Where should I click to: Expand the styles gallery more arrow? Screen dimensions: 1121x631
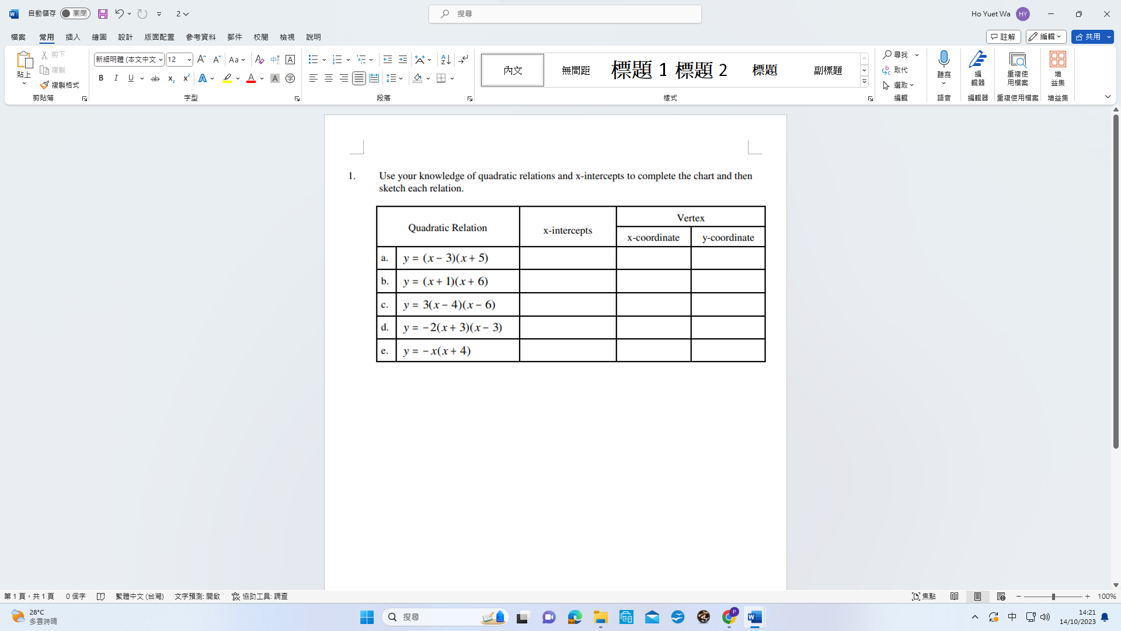[864, 82]
